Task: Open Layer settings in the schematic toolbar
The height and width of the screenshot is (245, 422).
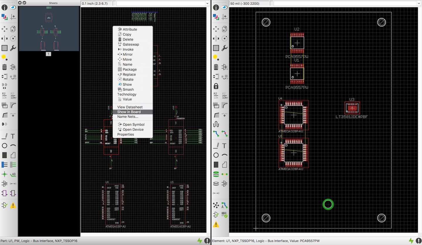Action: click(4, 17)
